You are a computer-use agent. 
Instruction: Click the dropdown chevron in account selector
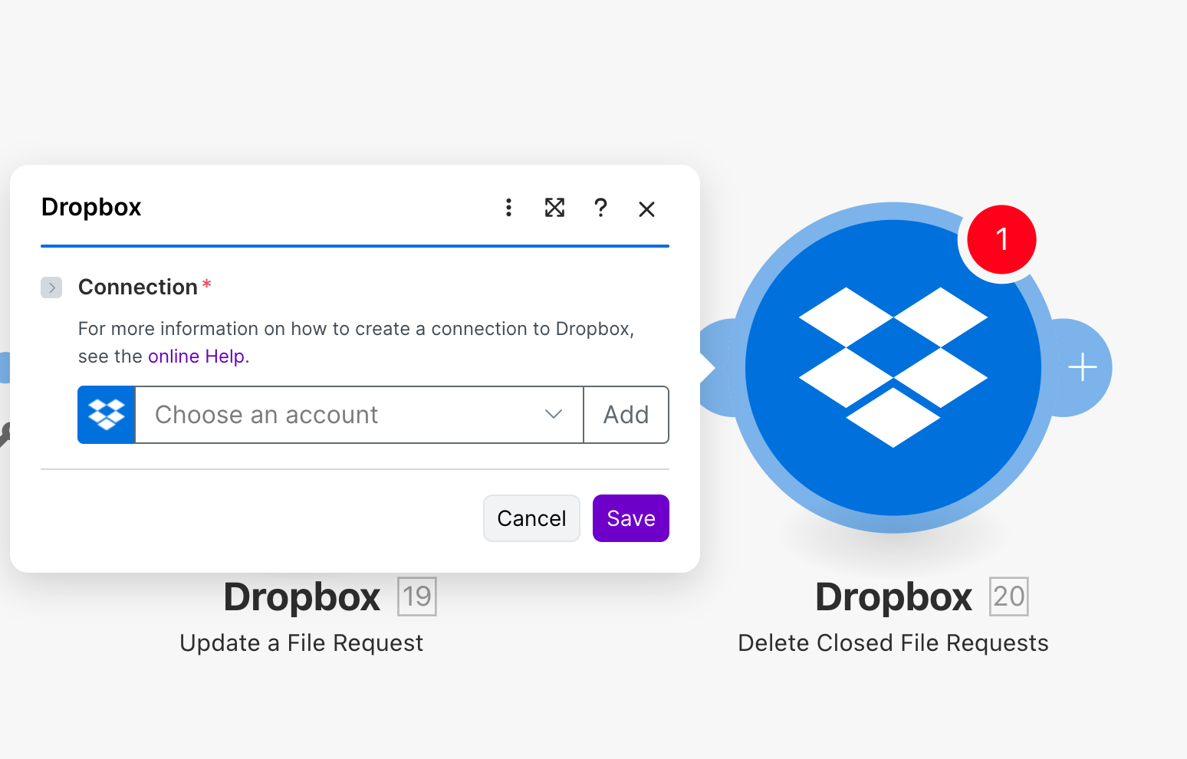pos(554,415)
